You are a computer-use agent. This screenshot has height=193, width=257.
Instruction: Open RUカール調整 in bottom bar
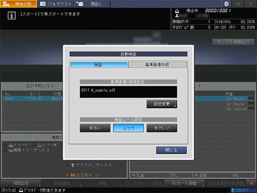(x=184, y=183)
